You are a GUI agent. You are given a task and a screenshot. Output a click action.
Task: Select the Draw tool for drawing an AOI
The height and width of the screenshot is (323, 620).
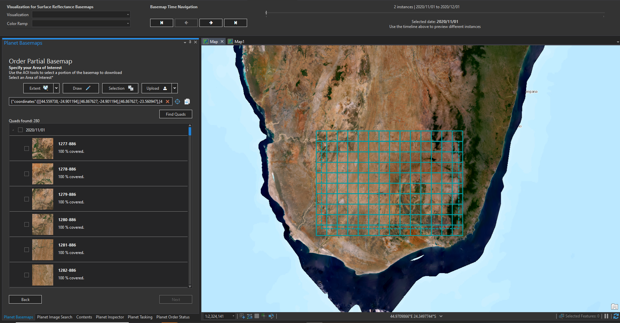tap(80, 88)
